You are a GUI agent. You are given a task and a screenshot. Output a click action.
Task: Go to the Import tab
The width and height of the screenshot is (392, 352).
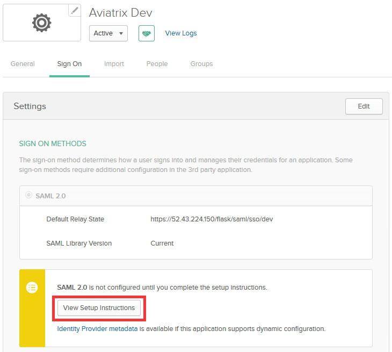pos(114,64)
